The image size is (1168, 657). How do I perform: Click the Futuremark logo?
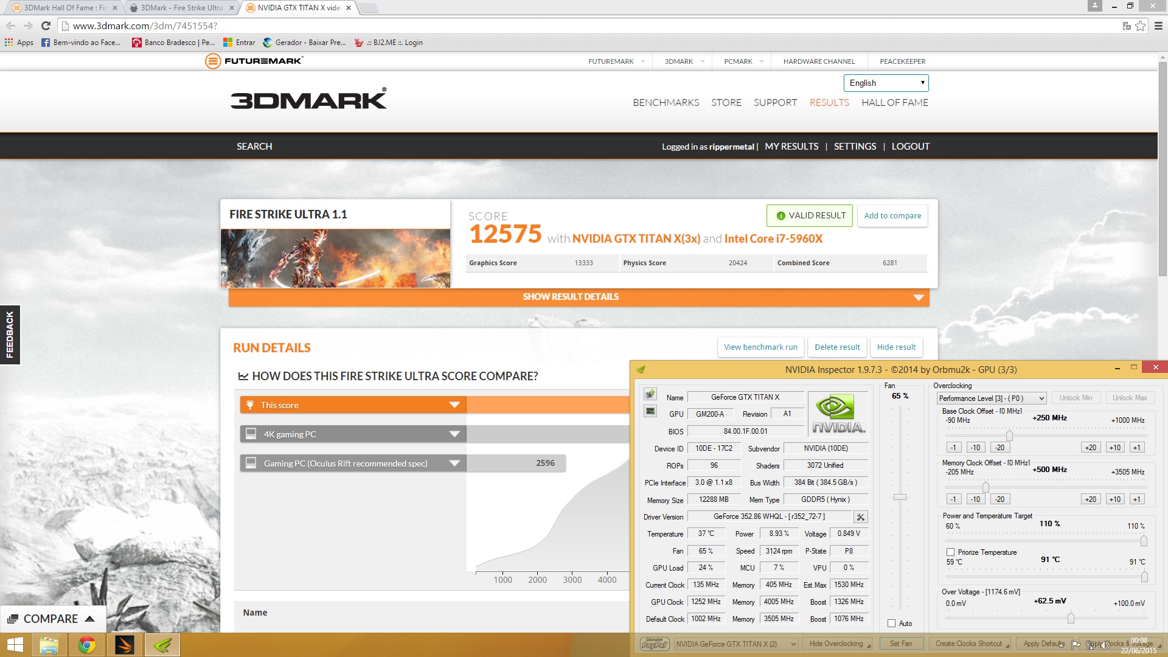(x=254, y=61)
